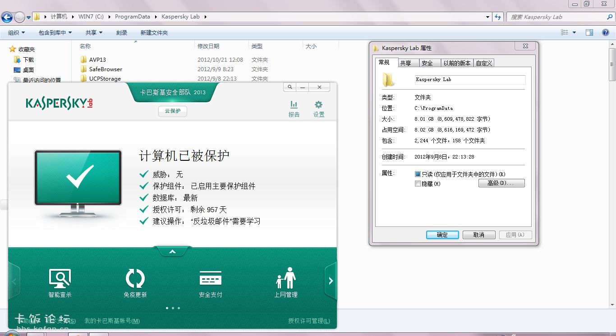Open the 包含到库中 dropdown menu

(x=55, y=32)
